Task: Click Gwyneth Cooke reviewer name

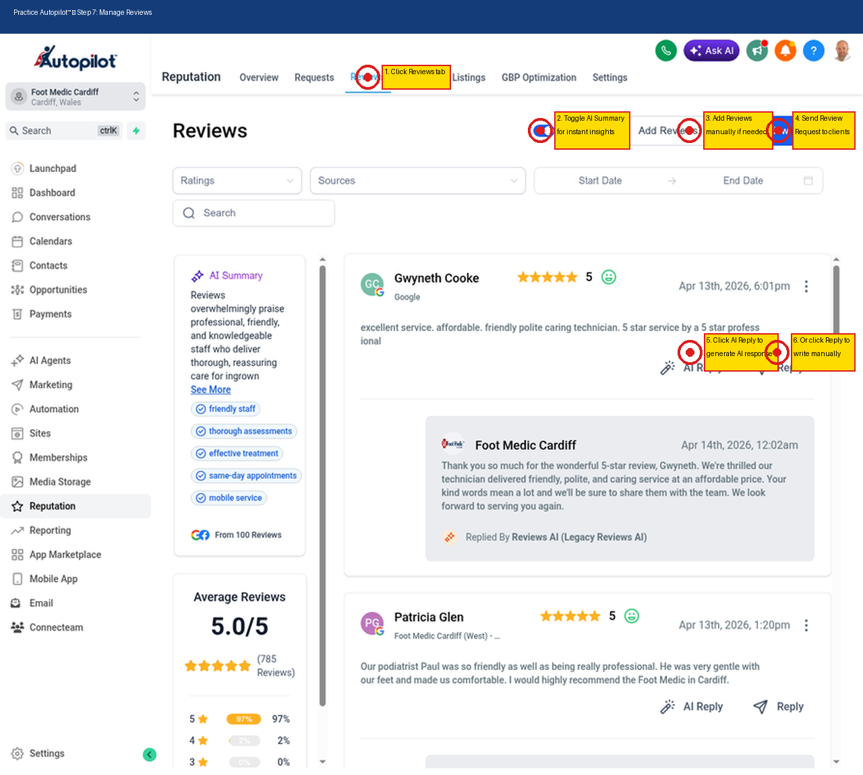Action: pyautogui.click(x=436, y=279)
